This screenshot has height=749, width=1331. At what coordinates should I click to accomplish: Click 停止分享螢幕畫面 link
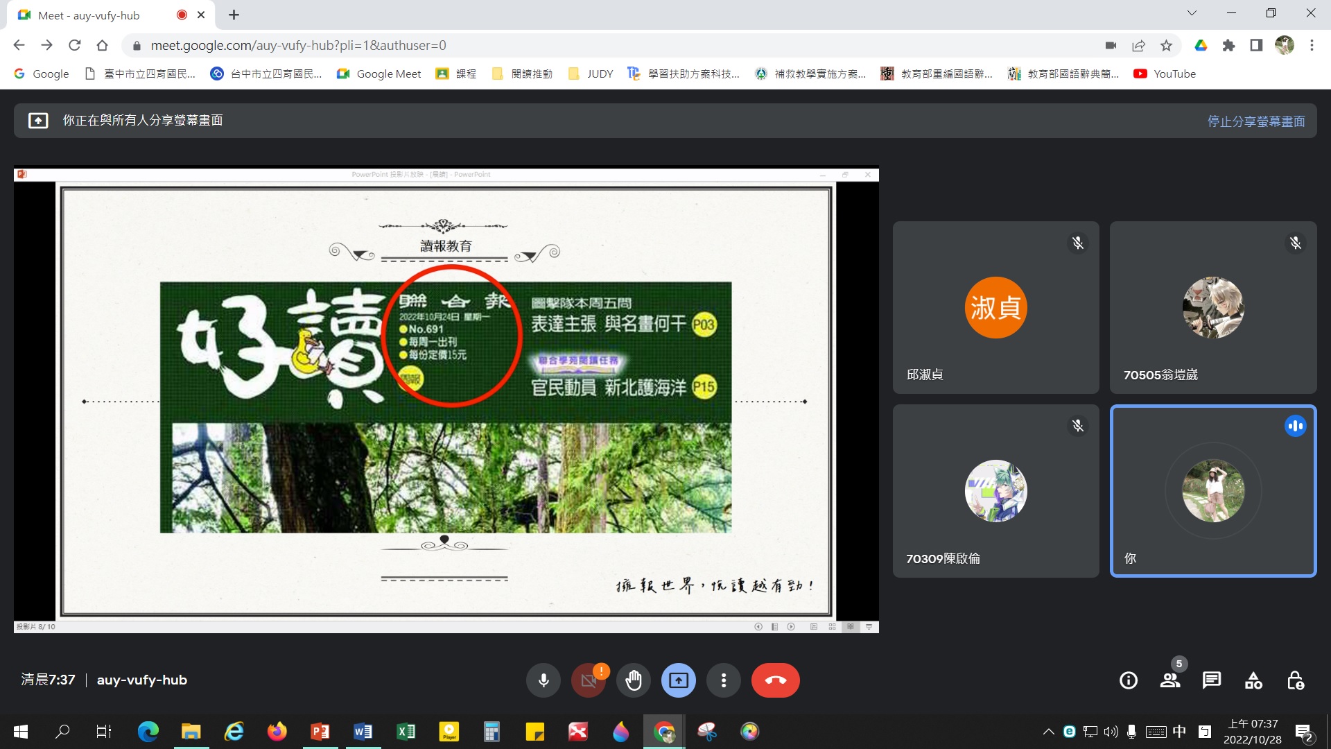coord(1255,121)
